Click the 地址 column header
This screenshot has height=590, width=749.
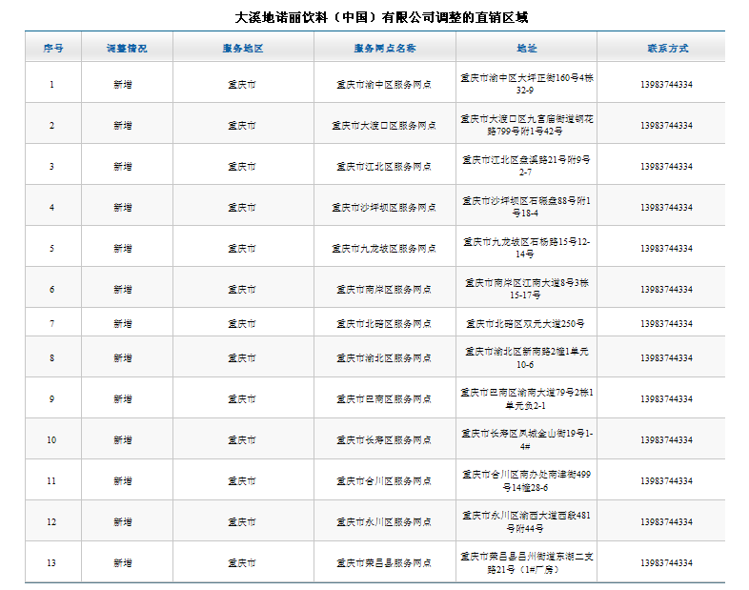coord(526,48)
